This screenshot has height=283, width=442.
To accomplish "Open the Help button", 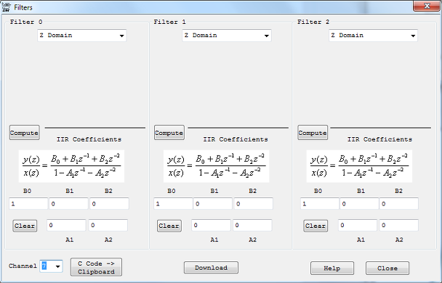I will coord(332,268).
